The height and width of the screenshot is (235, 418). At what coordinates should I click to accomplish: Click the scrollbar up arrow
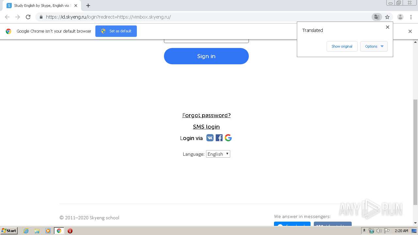tap(415, 42)
